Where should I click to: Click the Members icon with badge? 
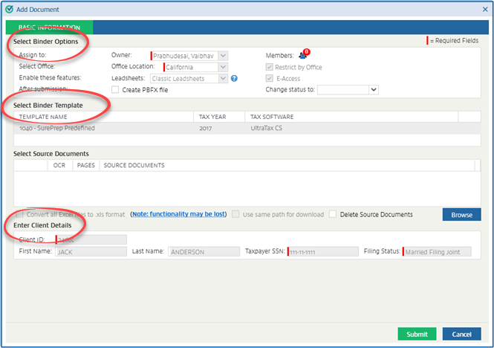pos(303,55)
